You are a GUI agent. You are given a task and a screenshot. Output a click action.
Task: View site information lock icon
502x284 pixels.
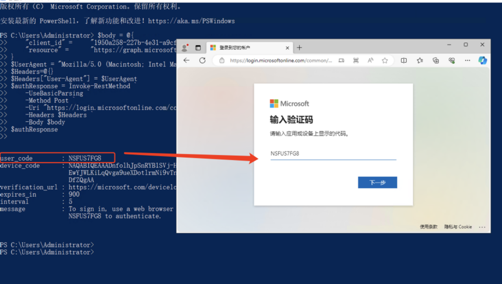click(222, 60)
